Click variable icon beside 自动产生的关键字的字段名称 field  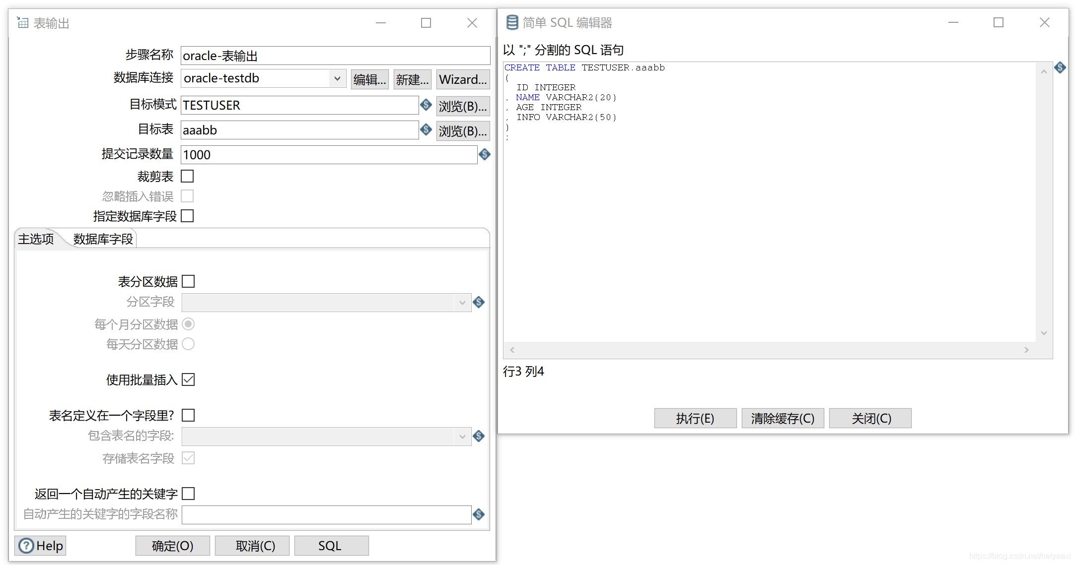(479, 514)
